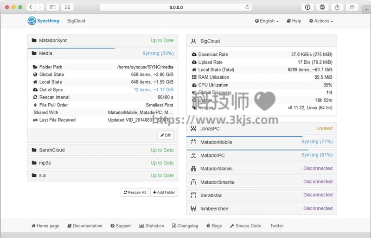Click the Media folder icon
371x238 pixels.
pos(34,53)
